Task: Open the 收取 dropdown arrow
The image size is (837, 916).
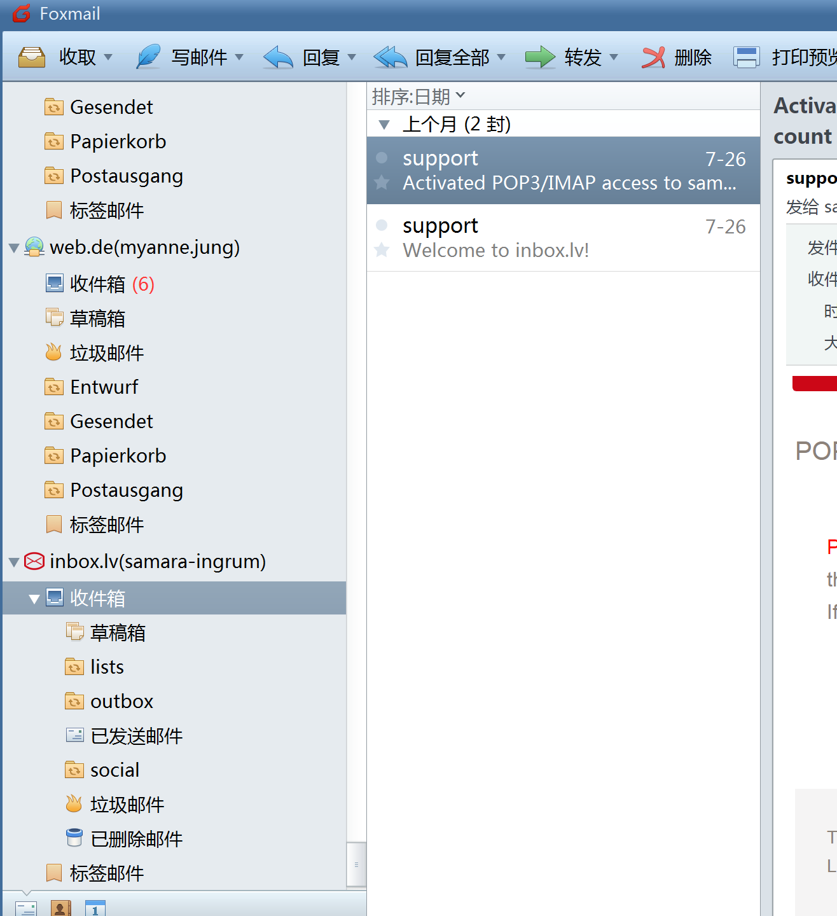Action: pyautogui.click(x=108, y=57)
